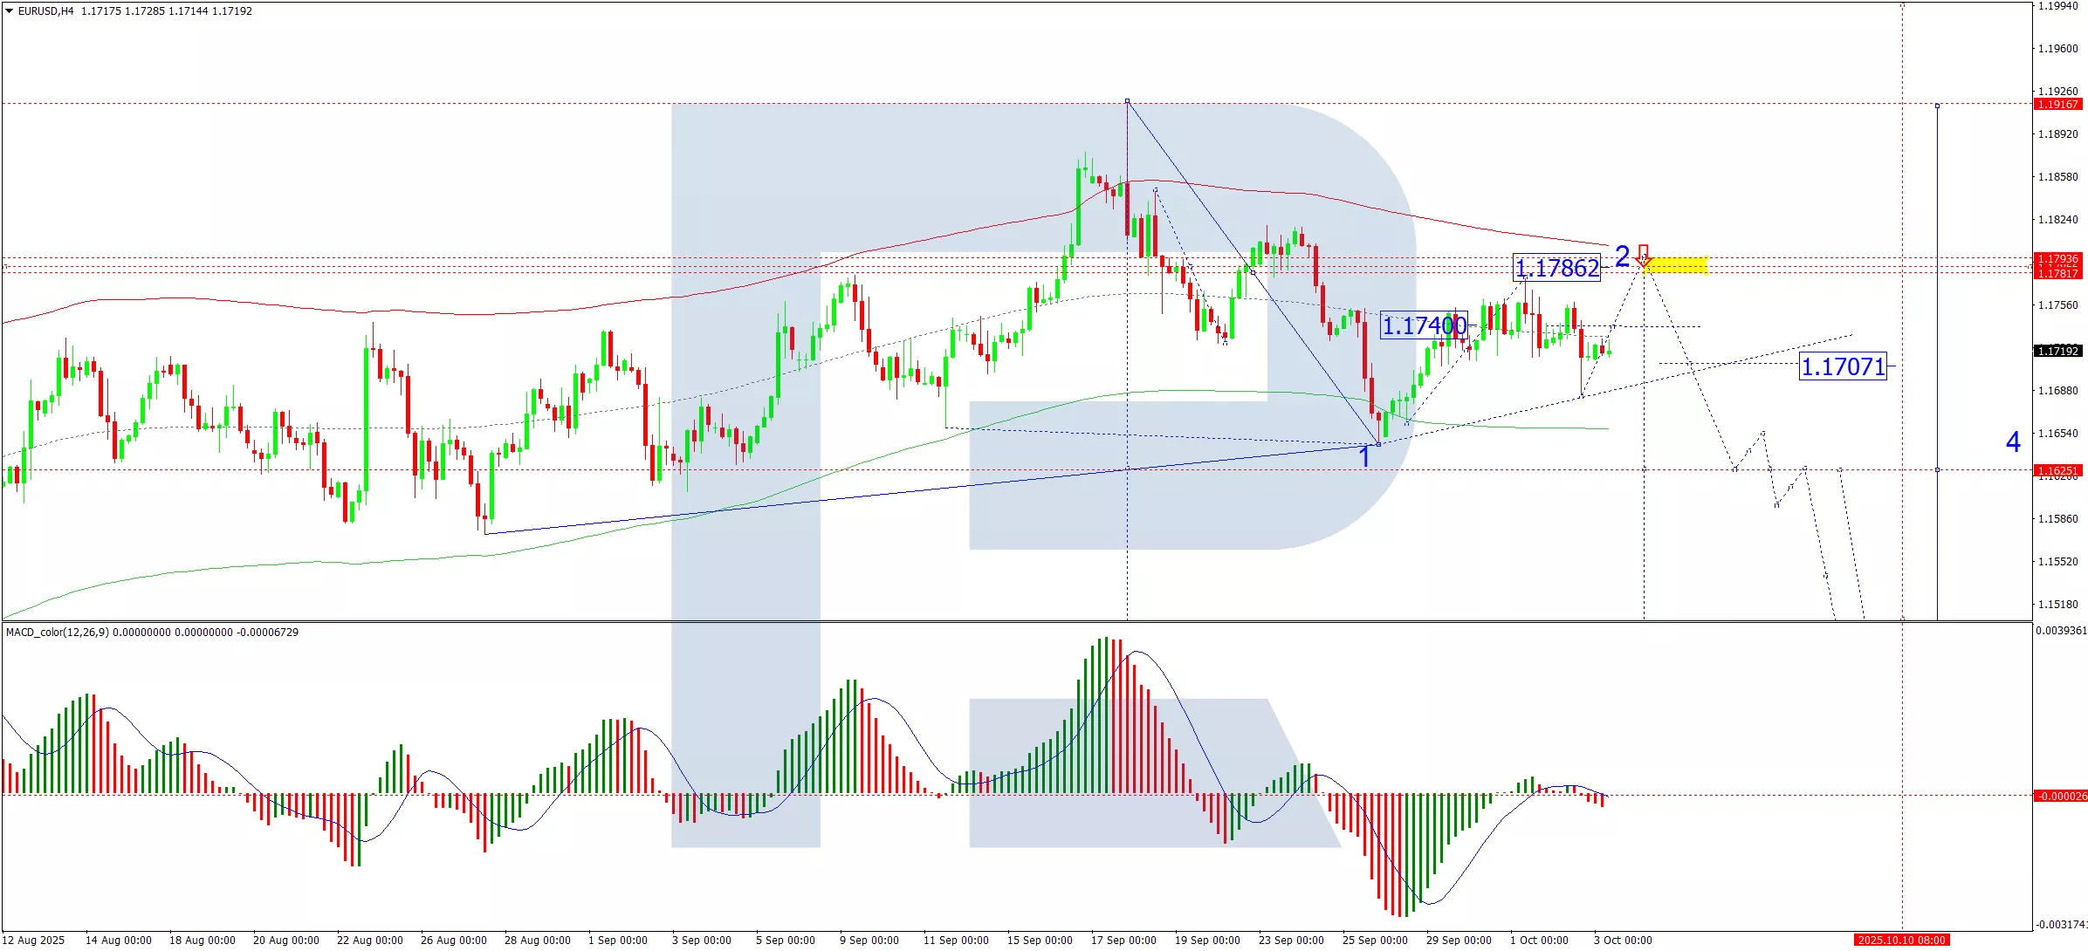Click the wave number 1 label
This screenshot has width=2088, height=951.
[1364, 456]
